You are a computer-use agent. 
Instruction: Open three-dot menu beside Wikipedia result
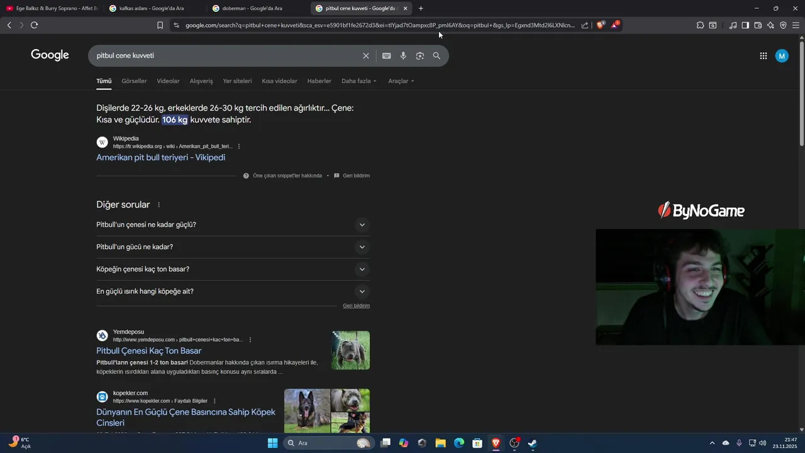pos(239,147)
